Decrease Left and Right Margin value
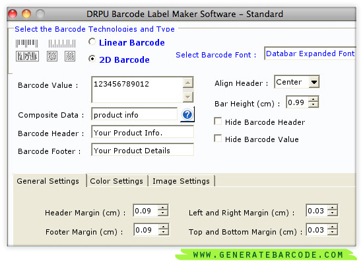Screen dimensions: 363x261 click(333, 213)
